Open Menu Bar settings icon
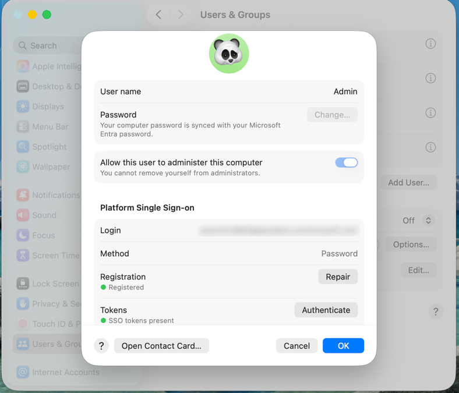Viewport: 459px width, 393px height. click(23, 126)
